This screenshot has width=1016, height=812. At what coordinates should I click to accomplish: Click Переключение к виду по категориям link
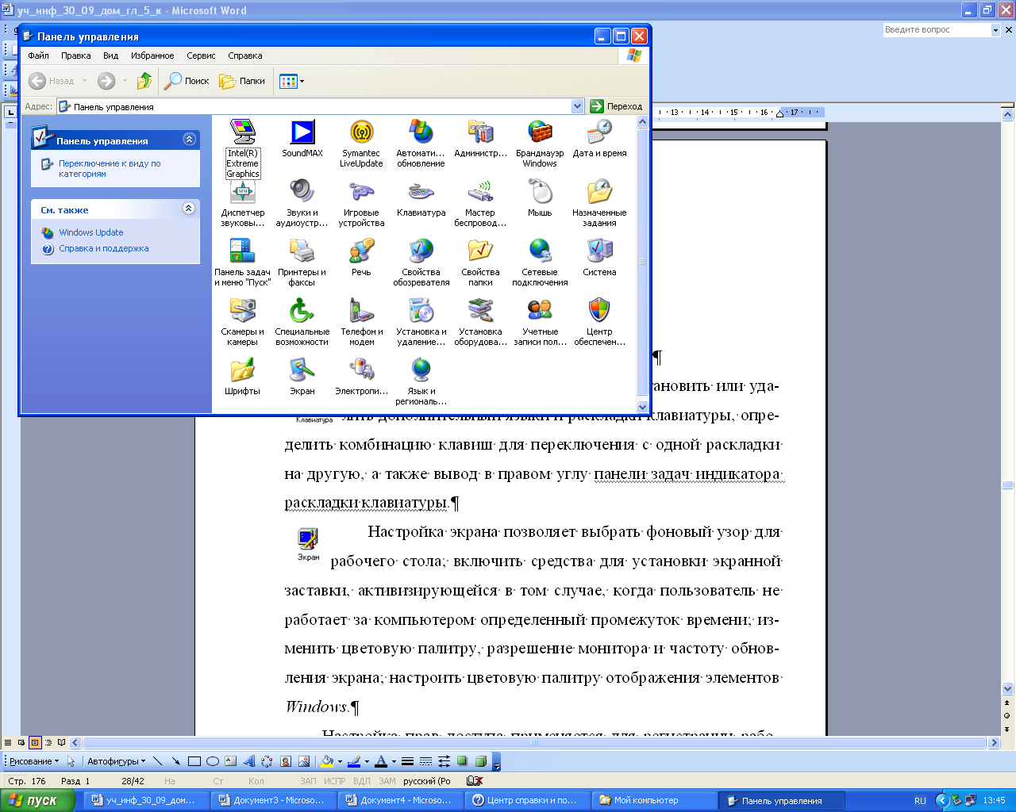coord(110,169)
